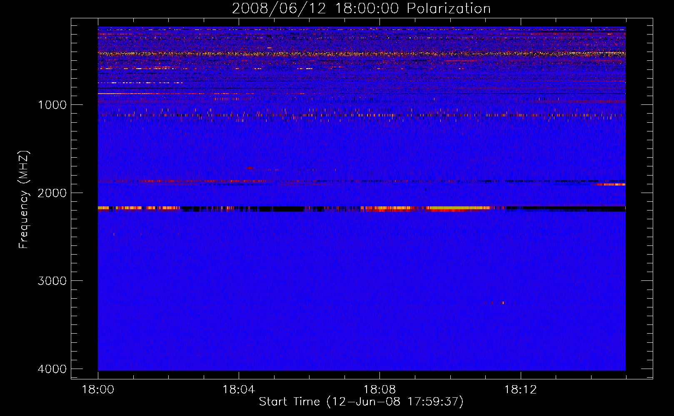Click the 'Start Time (12-Jun-08 17:59:37)' label
Viewport: 674px width, 416px height.
[x=361, y=402]
